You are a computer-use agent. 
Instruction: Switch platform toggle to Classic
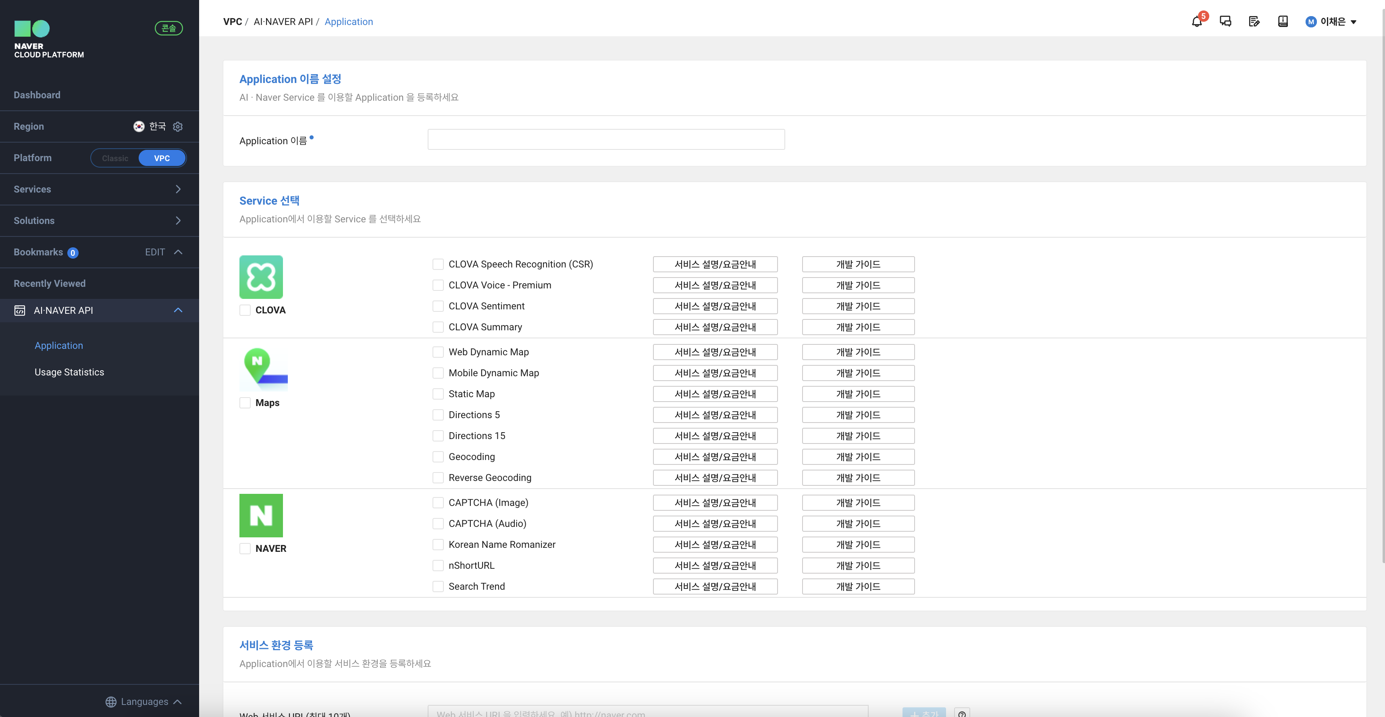(115, 158)
